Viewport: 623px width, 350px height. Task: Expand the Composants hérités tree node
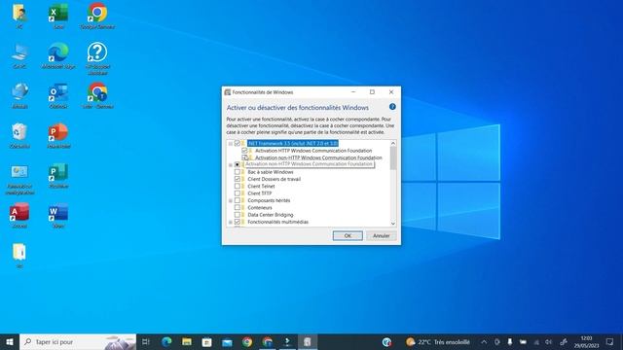pos(231,200)
